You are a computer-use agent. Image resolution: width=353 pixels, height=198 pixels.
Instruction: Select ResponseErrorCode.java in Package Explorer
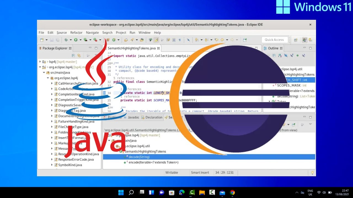point(76,159)
